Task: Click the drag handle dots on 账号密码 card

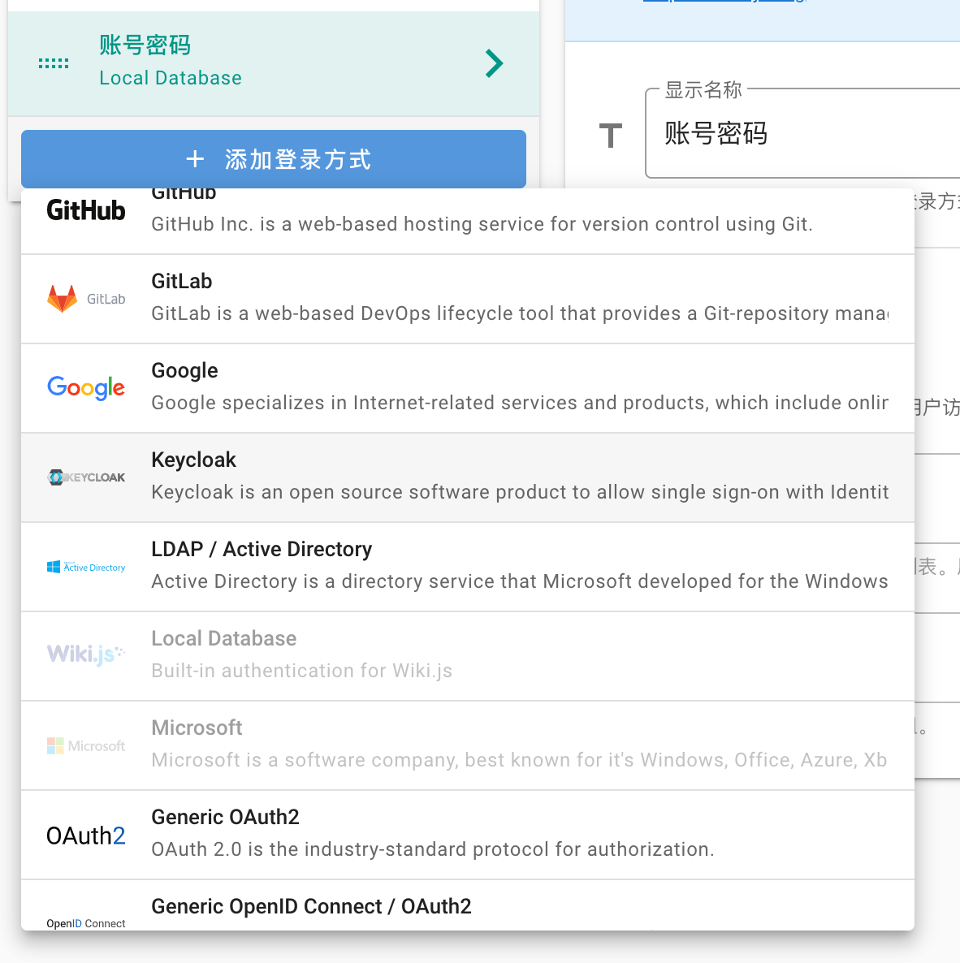Action: coord(53,63)
